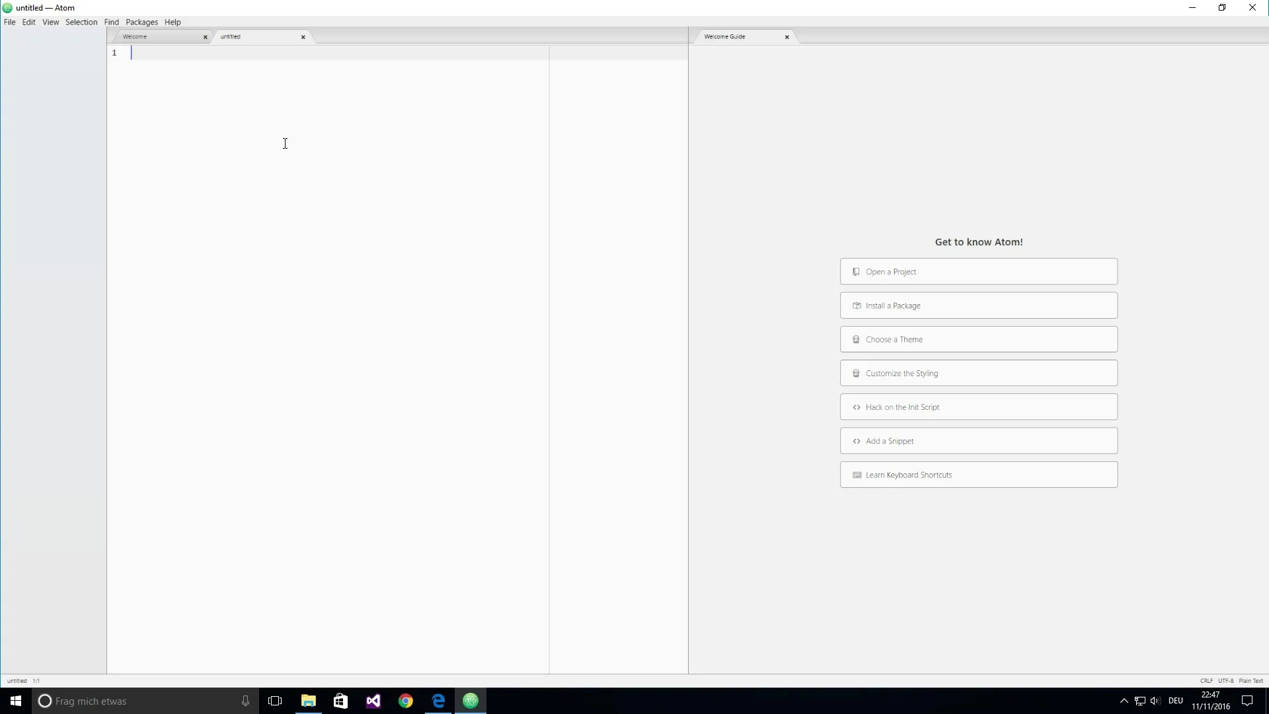Click the Cortana search box
Screen dimensions: 1269x714
coord(145,701)
